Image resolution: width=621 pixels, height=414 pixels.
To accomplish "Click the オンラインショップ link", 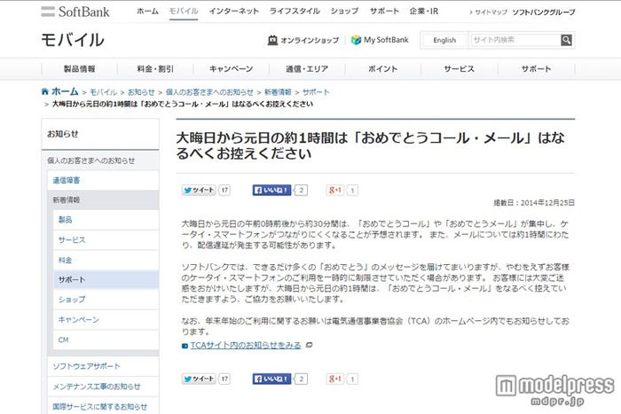I will tap(310, 40).
